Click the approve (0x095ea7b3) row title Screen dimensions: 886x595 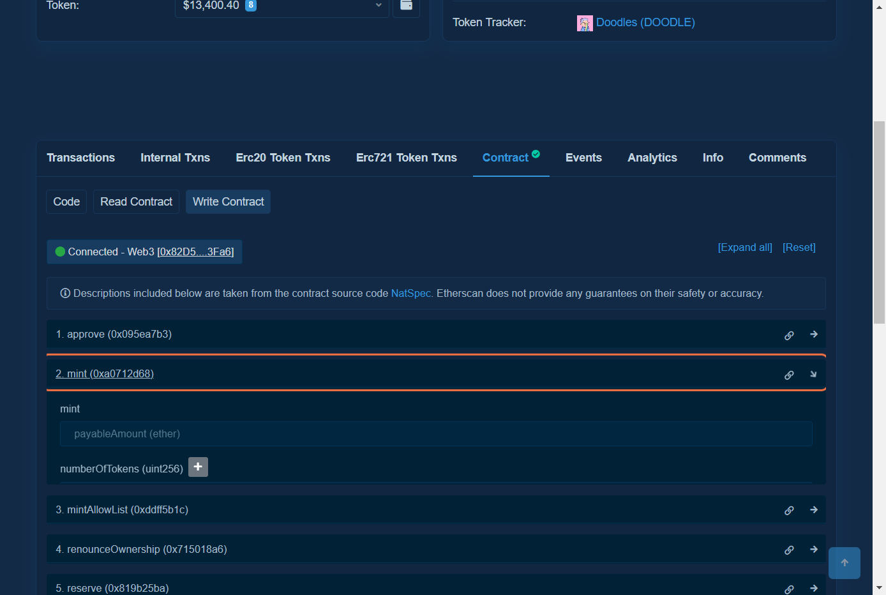pyautogui.click(x=114, y=334)
